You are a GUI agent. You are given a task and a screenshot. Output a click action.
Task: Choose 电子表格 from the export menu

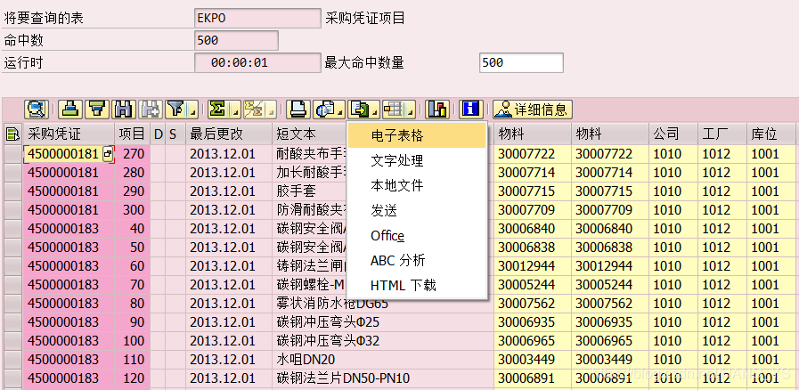pyautogui.click(x=418, y=136)
